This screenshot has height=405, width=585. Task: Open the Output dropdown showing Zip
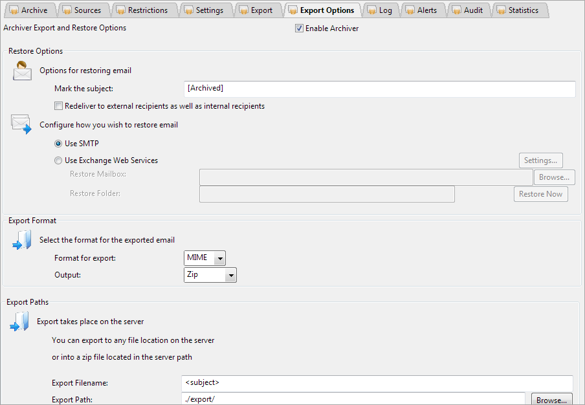click(x=231, y=274)
